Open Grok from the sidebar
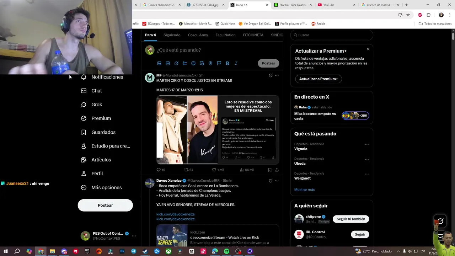455x256 pixels. (x=92, y=105)
